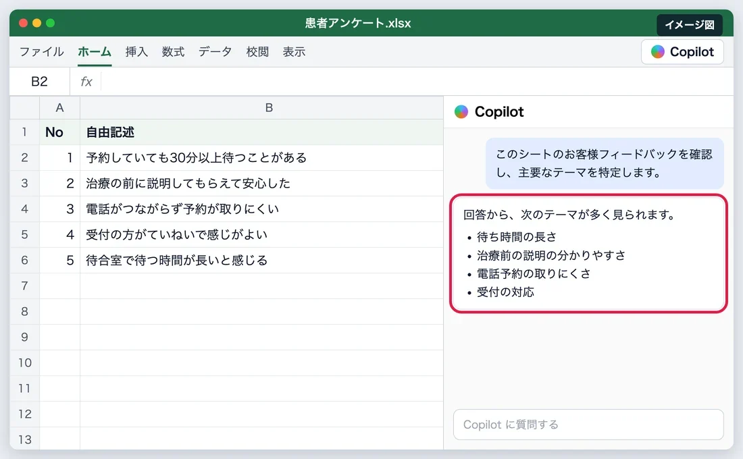Click the 受付の対応 bullet
The image size is (743, 459).
(x=505, y=292)
